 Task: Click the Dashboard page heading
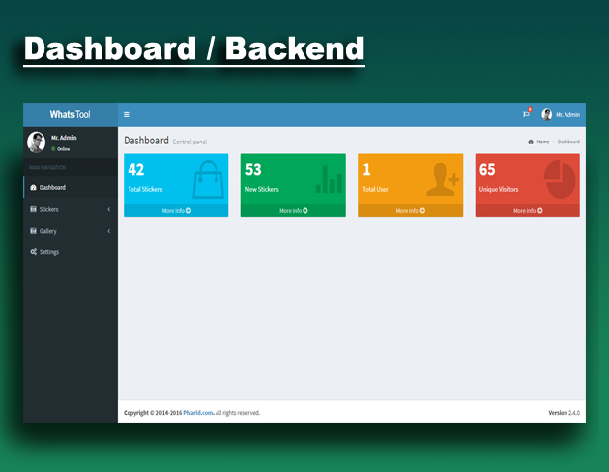[146, 141]
